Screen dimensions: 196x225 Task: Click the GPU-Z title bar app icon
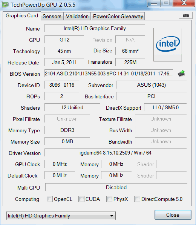point(5,5)
